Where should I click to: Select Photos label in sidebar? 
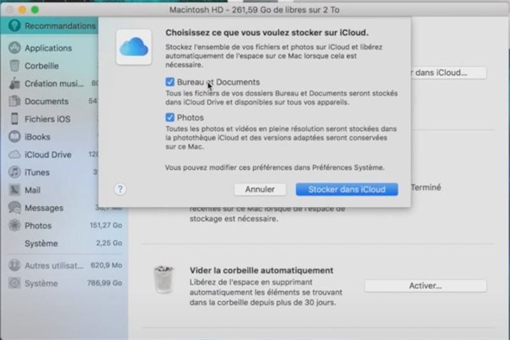(x=38, y=226)
